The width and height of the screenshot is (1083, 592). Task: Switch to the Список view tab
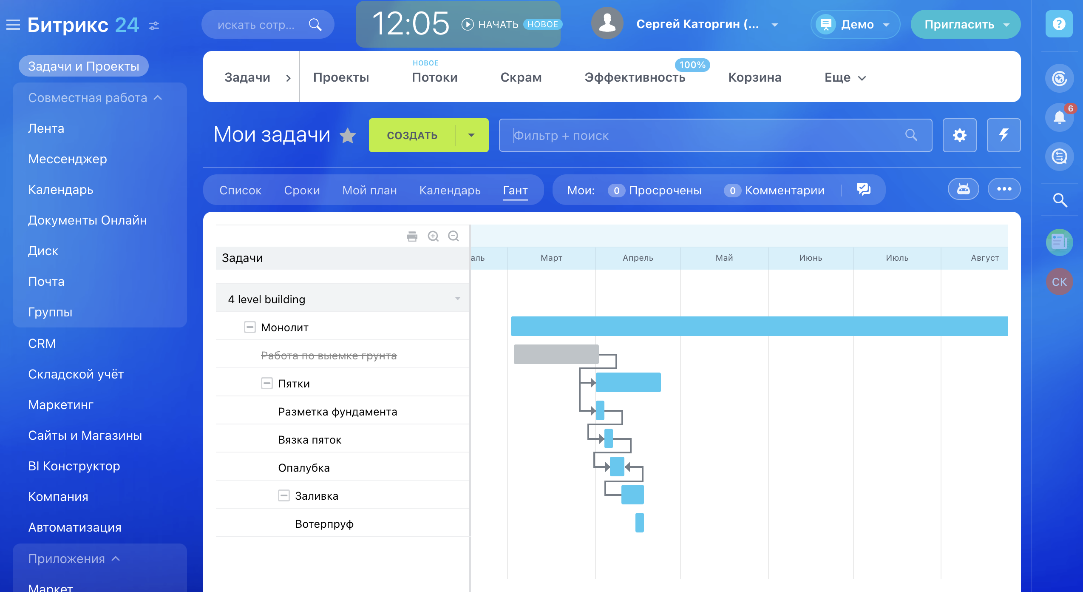point(240,190)
